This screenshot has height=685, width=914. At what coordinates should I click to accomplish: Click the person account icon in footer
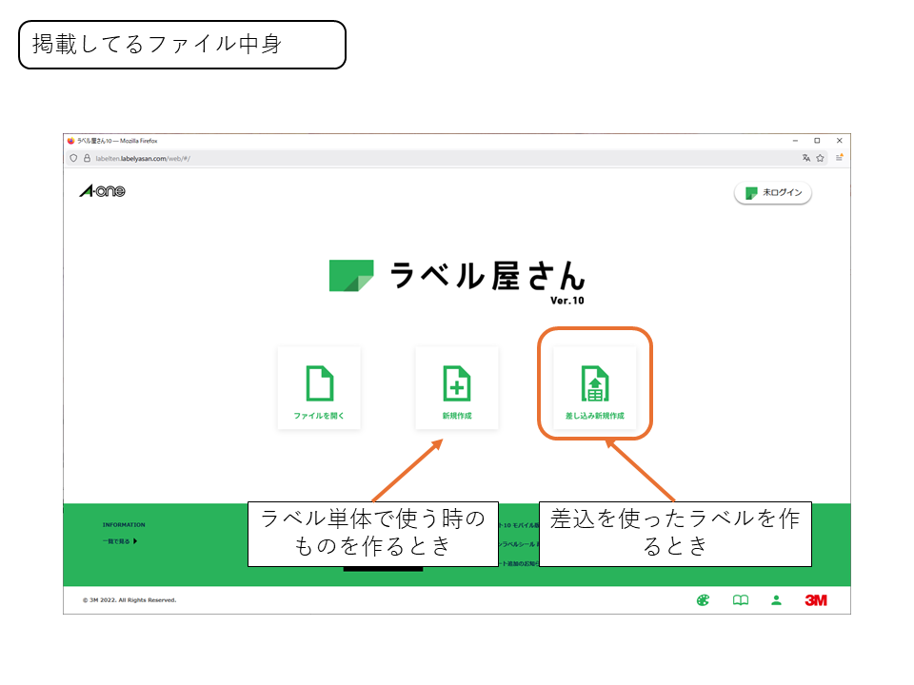(777, 600)
